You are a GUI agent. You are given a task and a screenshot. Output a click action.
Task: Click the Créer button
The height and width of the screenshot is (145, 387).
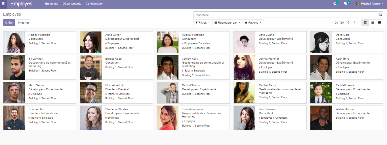click(x=9, y=23)
